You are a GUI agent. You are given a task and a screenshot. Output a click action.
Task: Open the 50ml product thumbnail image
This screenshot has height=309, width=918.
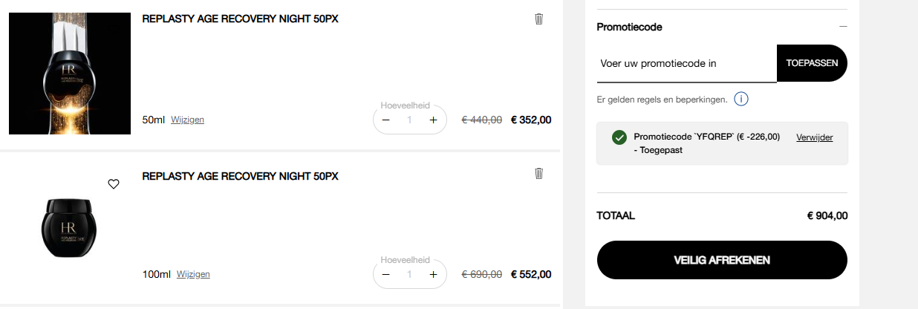[70, 73]
